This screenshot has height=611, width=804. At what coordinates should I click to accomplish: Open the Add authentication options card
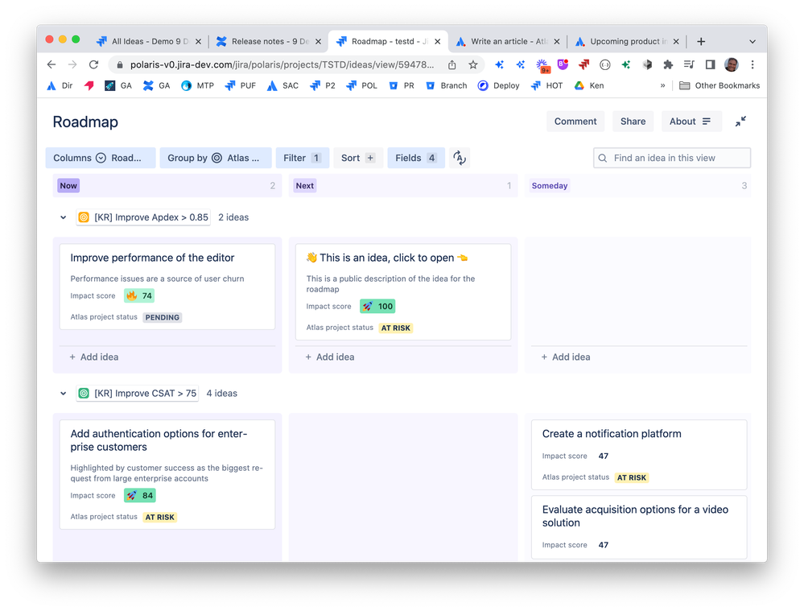click(x=167, y=474)
